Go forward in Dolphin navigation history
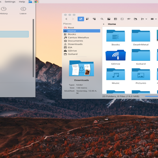The image size is (158, 158). tap(73, 19)
